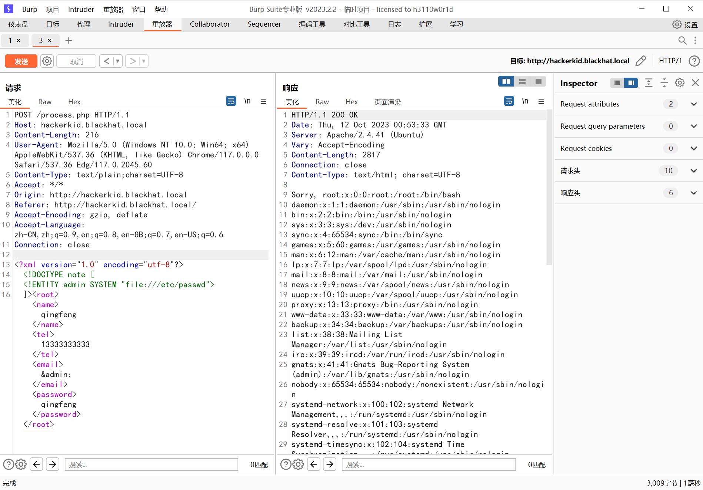Open response search settings gear

(x=298, y=464)
